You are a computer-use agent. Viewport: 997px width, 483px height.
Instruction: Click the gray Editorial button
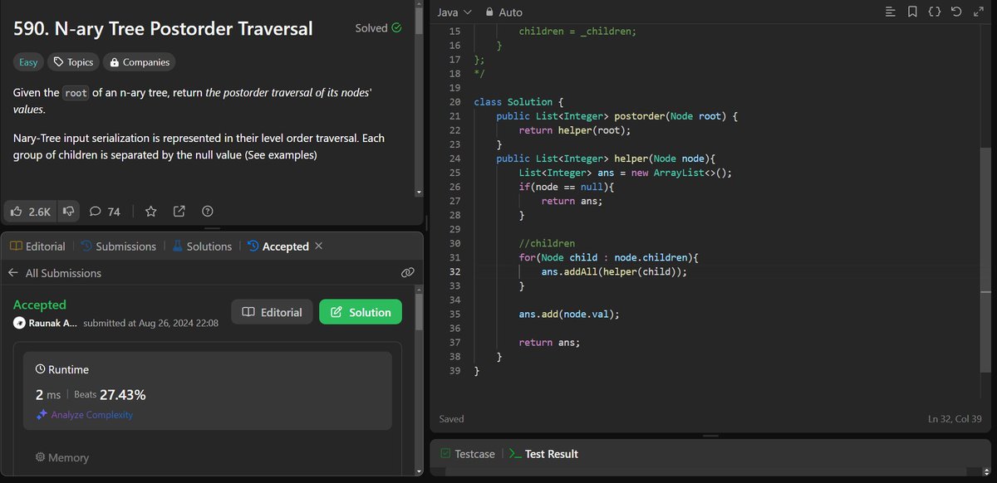[272, 312]
